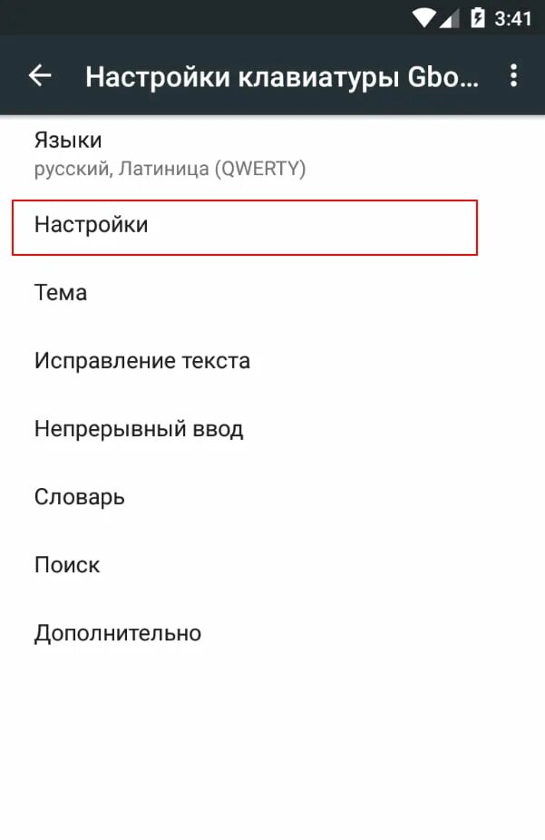Viewport: 545px width, 840px height.
Task: Tap the Настройки клавиатуры Gboard title
Action: pos(282,76)
